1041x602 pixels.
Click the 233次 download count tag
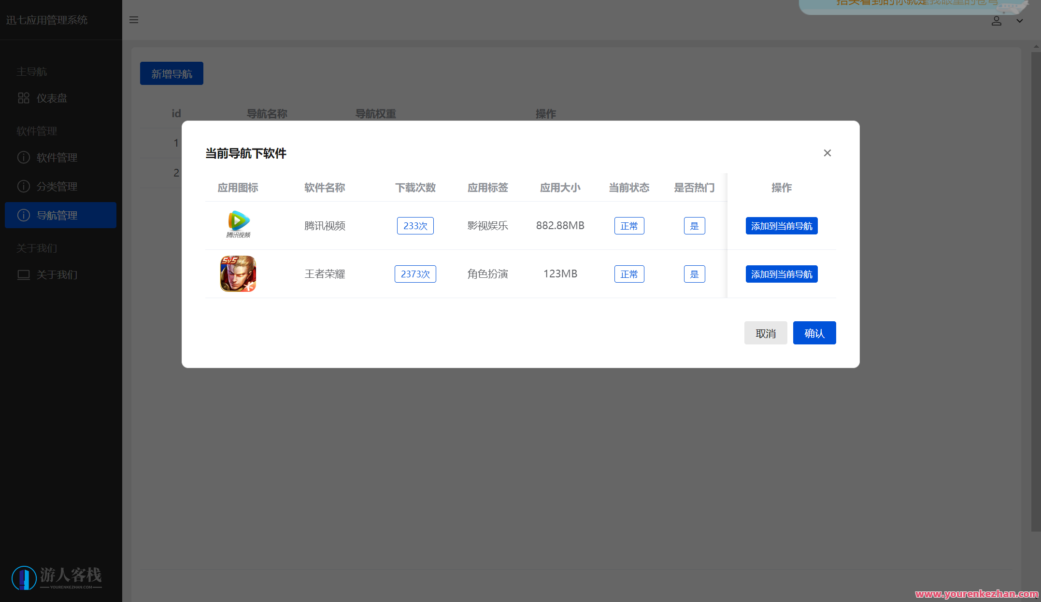pos(415,226)
